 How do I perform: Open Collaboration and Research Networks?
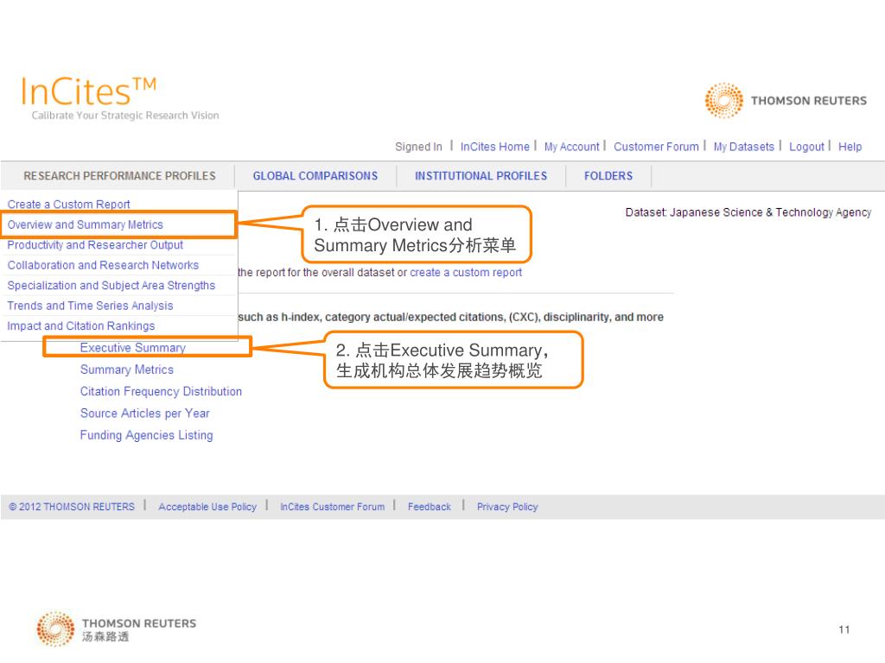103,265
